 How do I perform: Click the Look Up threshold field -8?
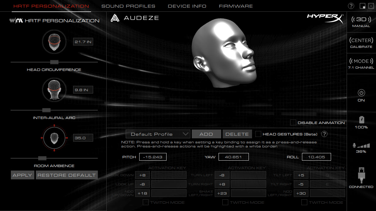pyautogui.click(x=142, y=184)
